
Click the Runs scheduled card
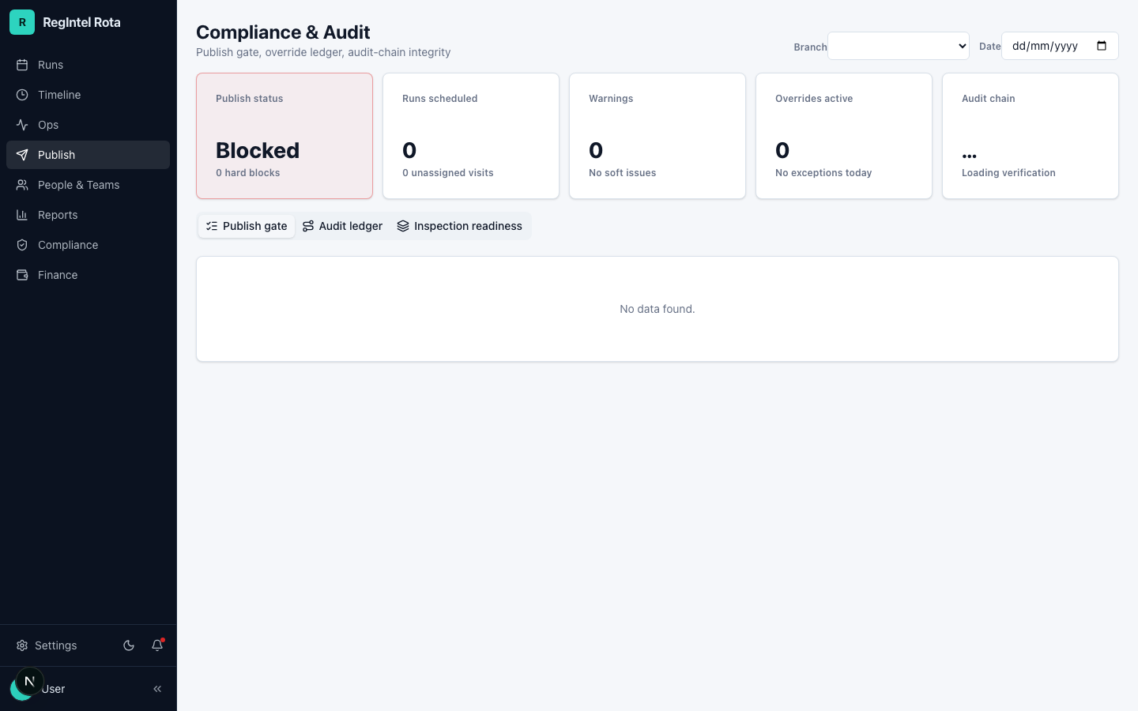click(x=471, y=136)
